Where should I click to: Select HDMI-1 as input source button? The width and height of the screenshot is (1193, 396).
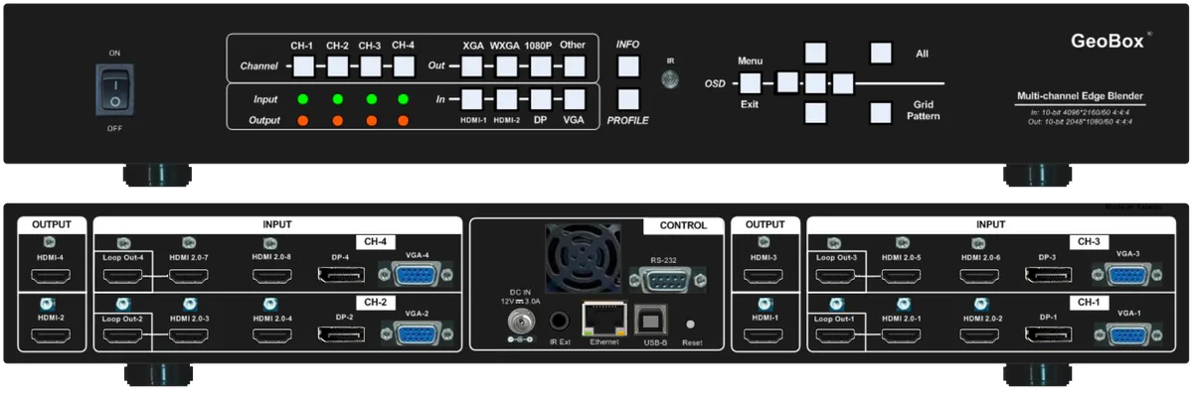tap(472, 98)
